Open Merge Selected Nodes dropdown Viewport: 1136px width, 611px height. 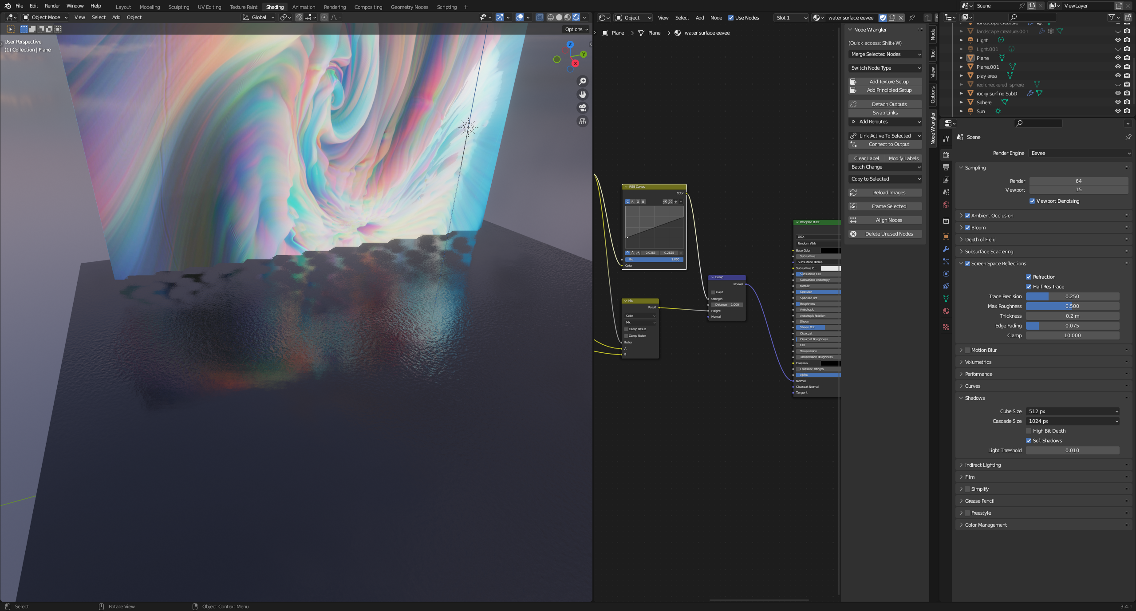click(x=885, y=54)
